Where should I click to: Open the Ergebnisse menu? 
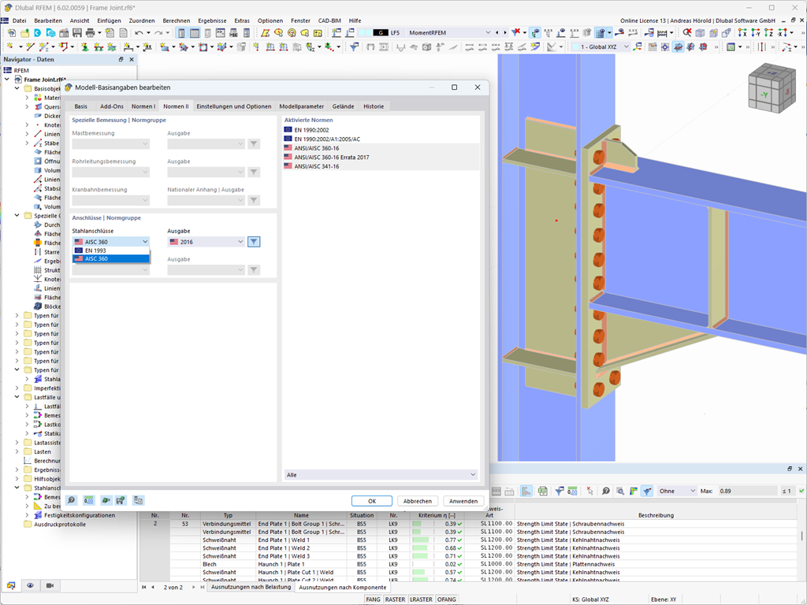(212, 20)
